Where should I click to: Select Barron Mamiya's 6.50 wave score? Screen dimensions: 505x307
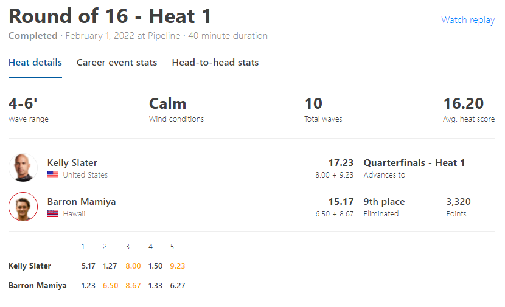[x=111, y=286]
